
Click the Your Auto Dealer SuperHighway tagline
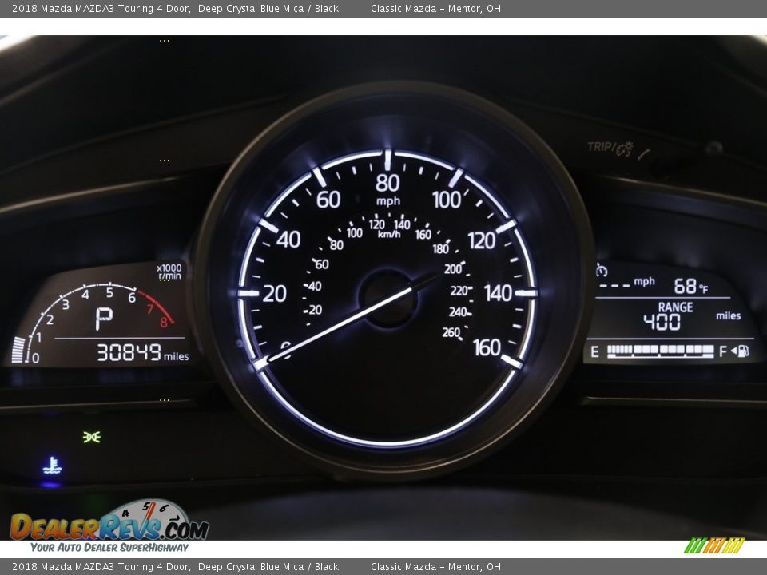click(109, 548)
